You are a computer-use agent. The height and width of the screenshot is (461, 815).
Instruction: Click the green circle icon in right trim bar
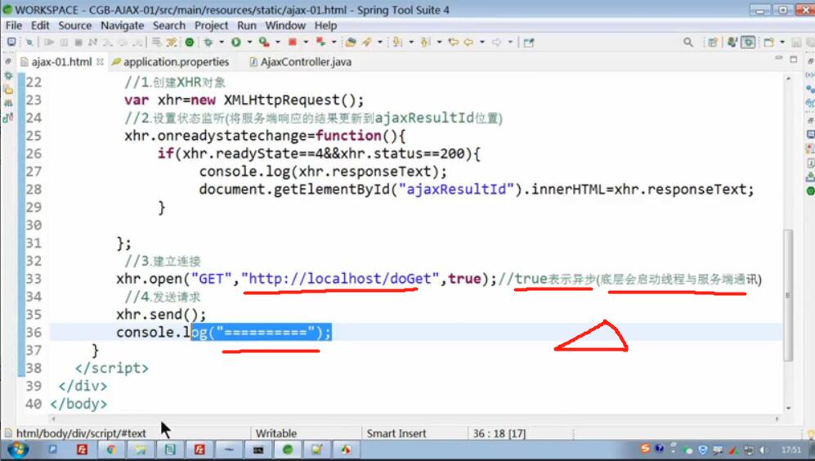[x=810, y=191]
